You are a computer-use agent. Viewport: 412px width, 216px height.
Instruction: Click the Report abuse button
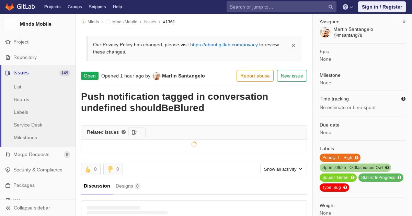[x=255, y=76]
